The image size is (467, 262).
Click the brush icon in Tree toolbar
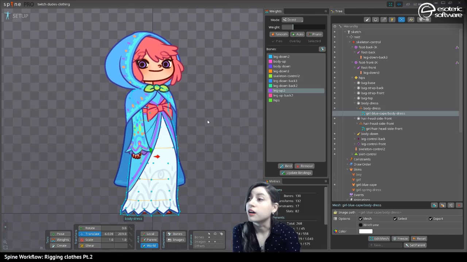367,20
